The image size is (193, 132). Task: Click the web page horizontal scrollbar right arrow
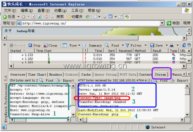(184, 38)
